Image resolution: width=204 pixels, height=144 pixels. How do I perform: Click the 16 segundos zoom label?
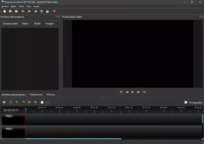tap(196, 102)
